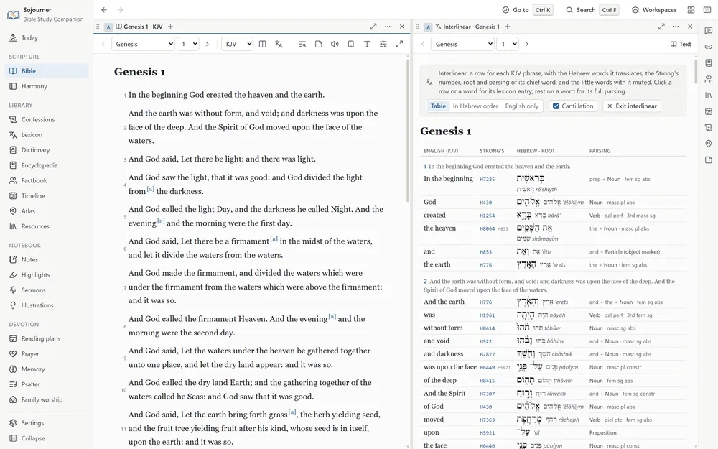Image resolution: width=718 pixels, height=449 pixels.
Task: Navigate back with the left arrow in top bar
Action: coord(104,9)
